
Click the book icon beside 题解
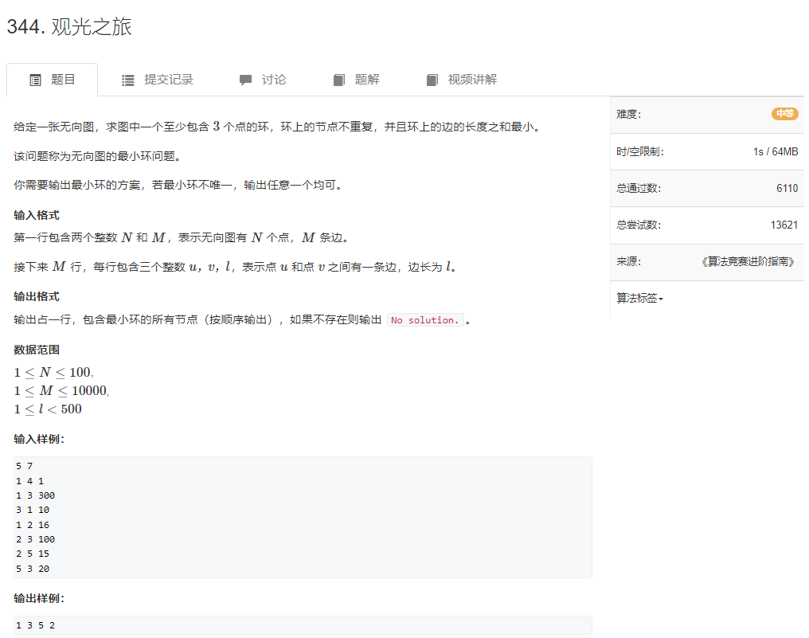pos(339,80)
